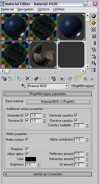Click the Receive GI value spinner
99x184 pixels.
click(44, 121)
